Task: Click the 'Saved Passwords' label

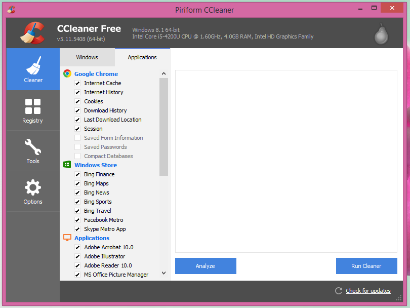Action: point(105,147)
